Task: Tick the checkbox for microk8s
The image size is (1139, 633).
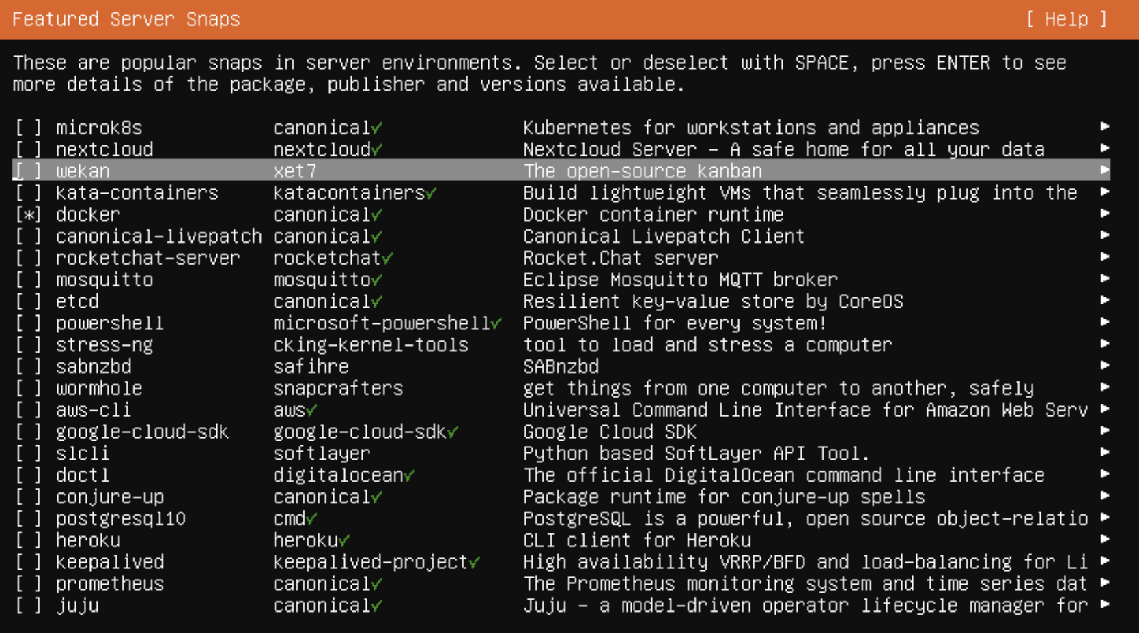Action: click(29, 128)
